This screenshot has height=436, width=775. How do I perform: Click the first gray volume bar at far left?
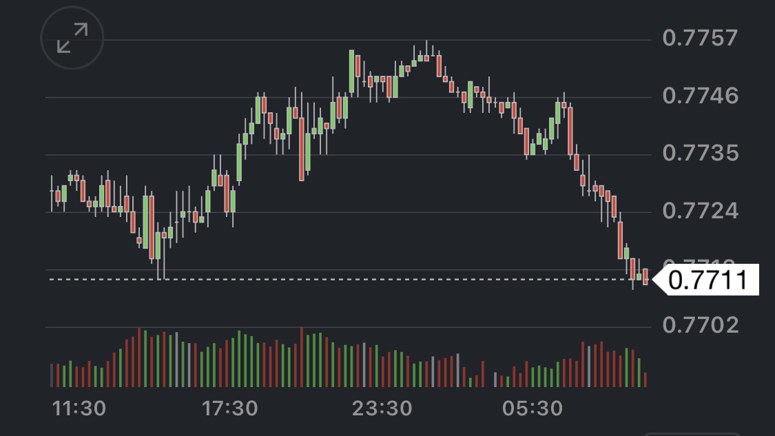pyautogui.click(x=52, y=375)
